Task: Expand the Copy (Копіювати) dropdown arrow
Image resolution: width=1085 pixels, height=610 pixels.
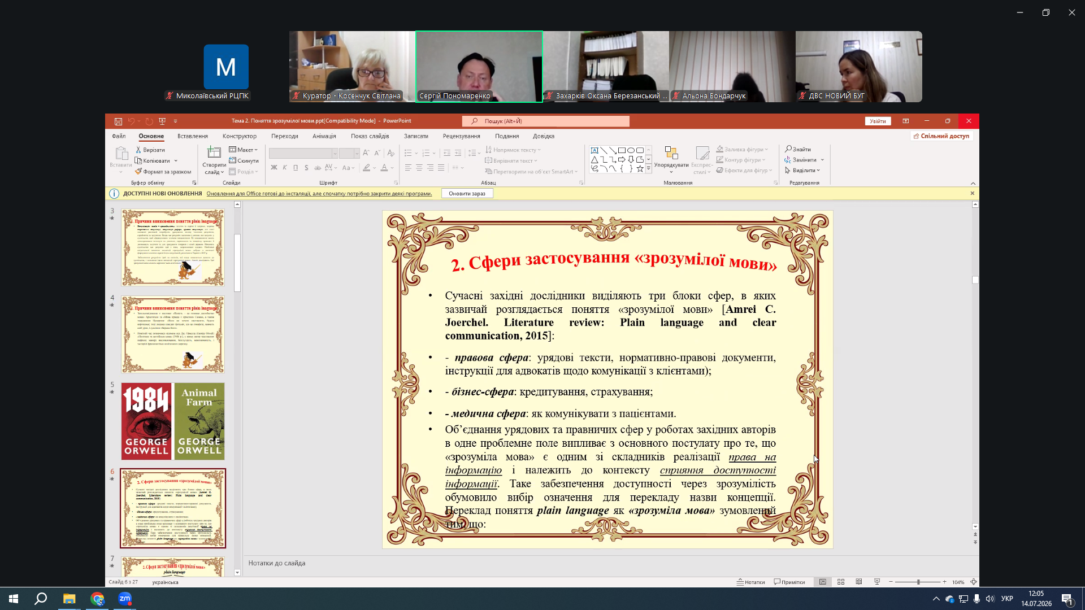Action: 176,161
